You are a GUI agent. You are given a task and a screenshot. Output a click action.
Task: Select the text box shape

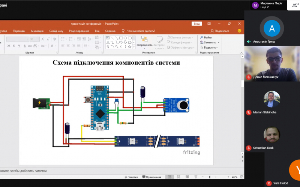(x=108, y=38)
